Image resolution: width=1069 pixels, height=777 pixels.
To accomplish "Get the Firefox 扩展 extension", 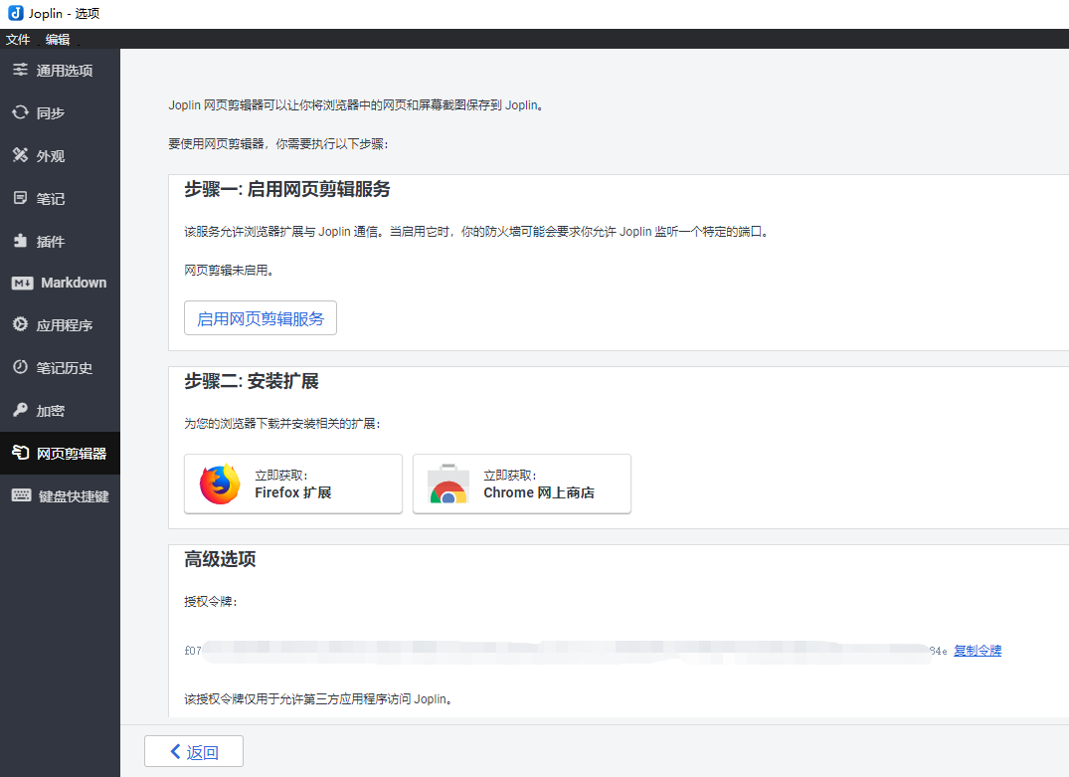I will (293, 484).
